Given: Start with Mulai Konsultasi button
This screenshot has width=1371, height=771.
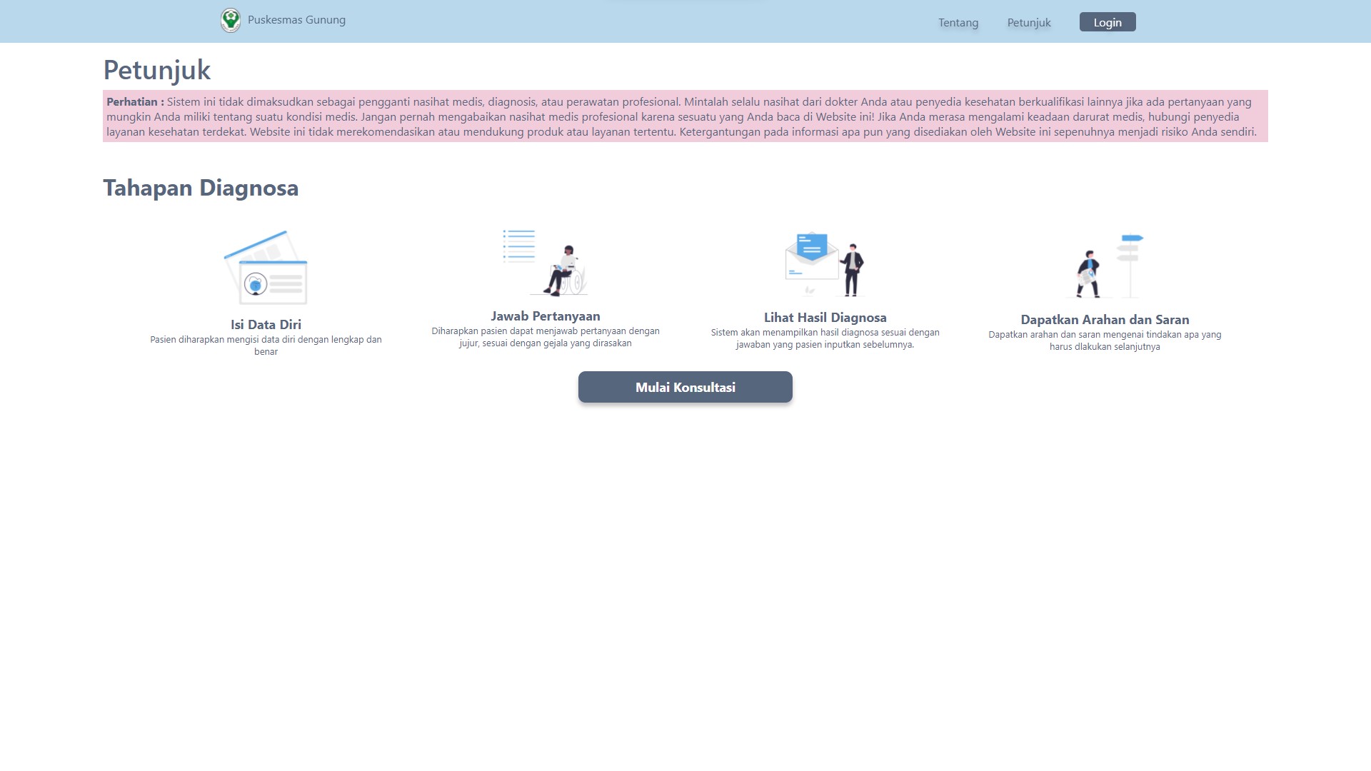Looking at the screenshot, I should click(x=685, y=387).
